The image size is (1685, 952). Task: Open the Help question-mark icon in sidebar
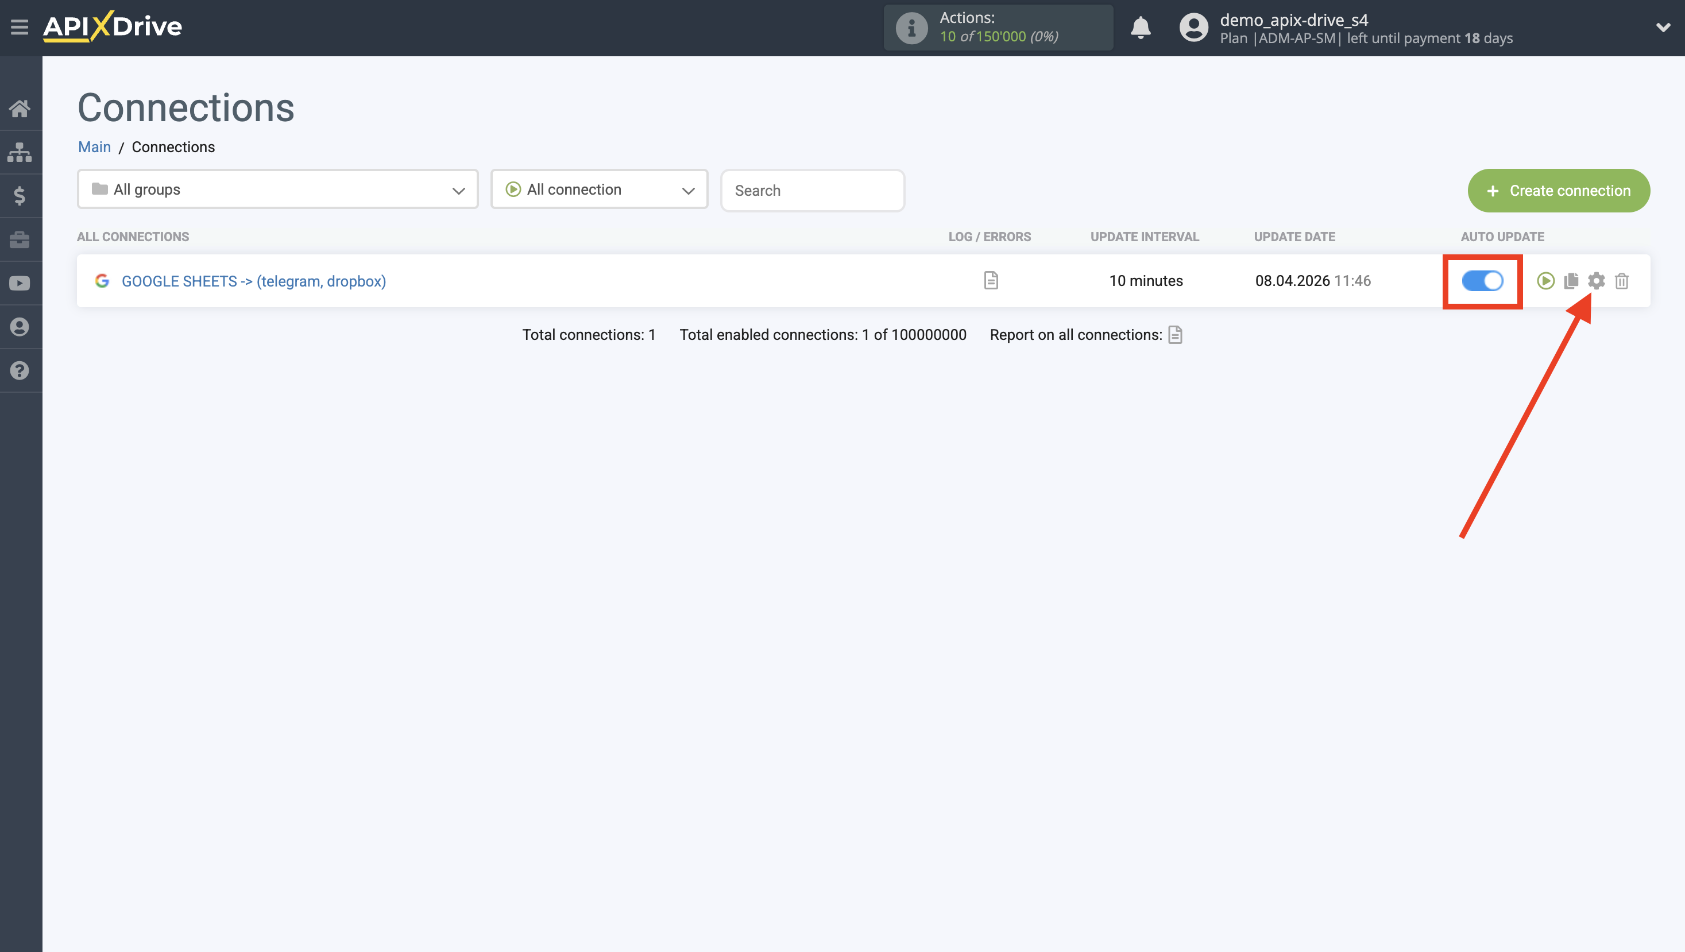[x=20, y=371]
